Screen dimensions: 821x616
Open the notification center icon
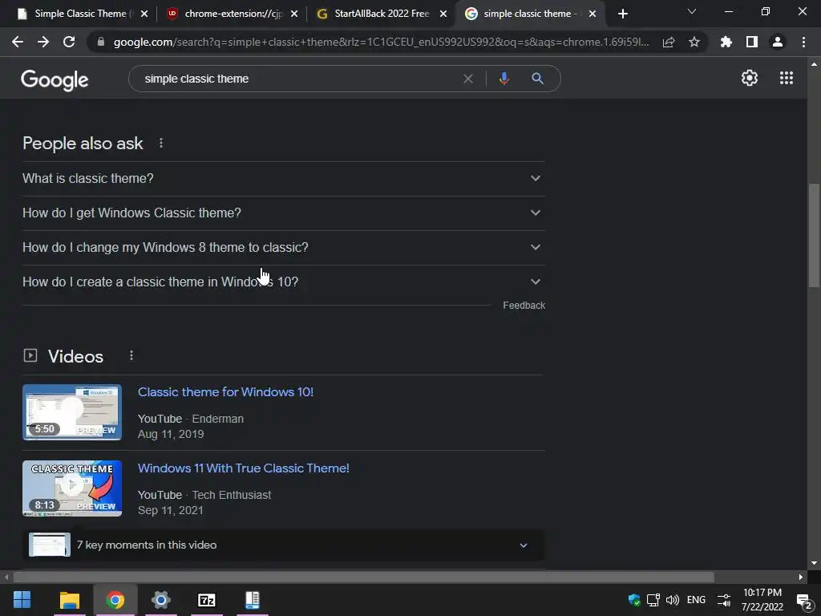pyautogui.click(x=803, y=601)
